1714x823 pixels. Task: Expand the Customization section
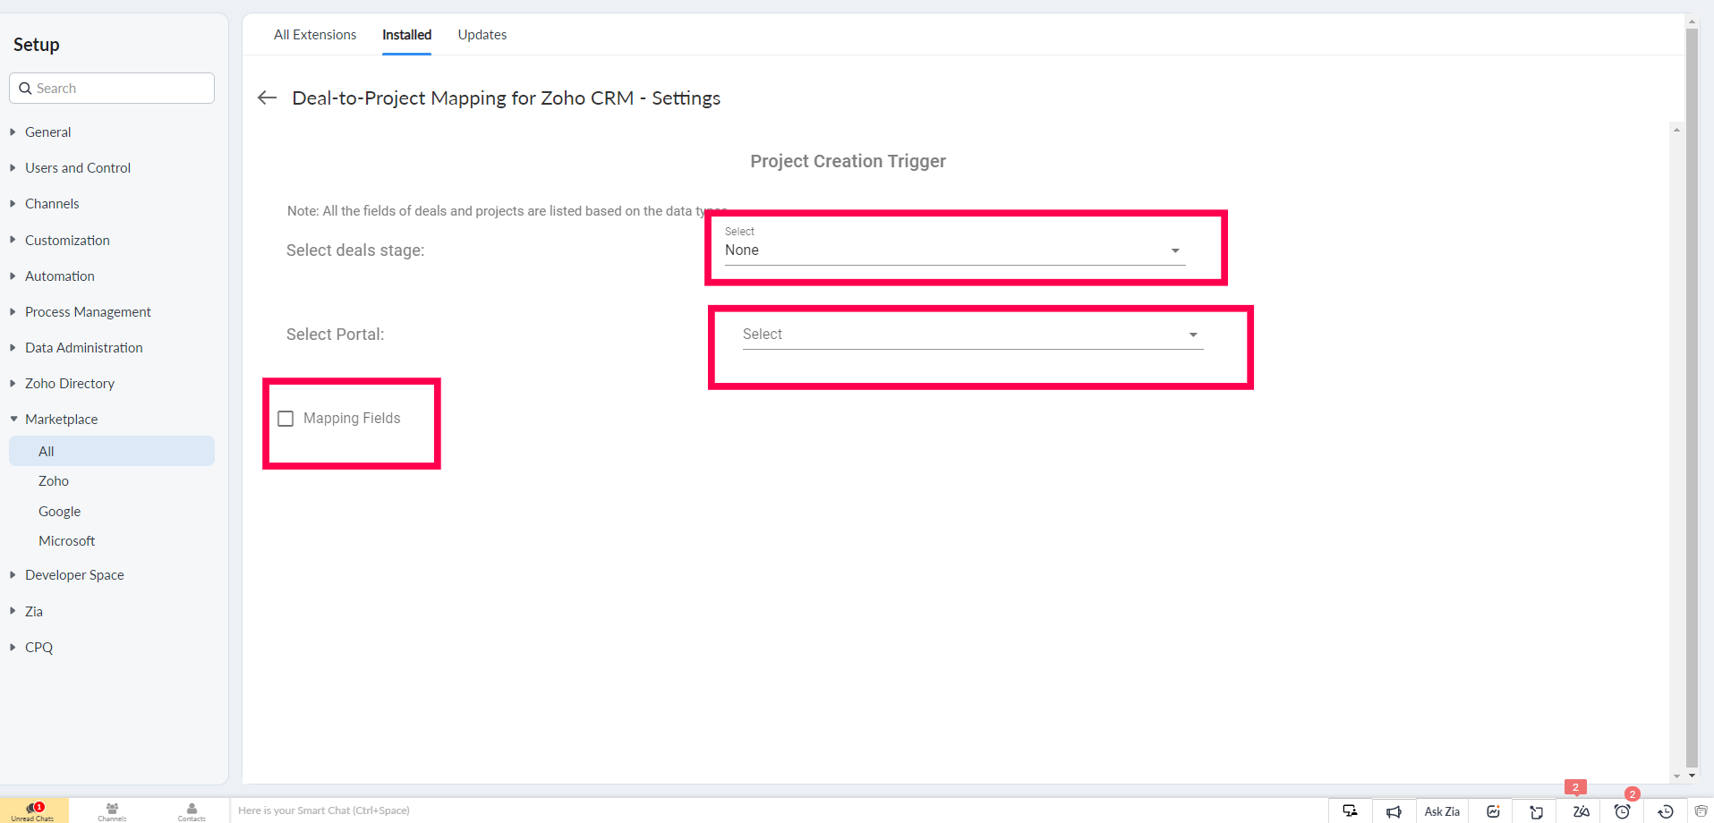67,240
